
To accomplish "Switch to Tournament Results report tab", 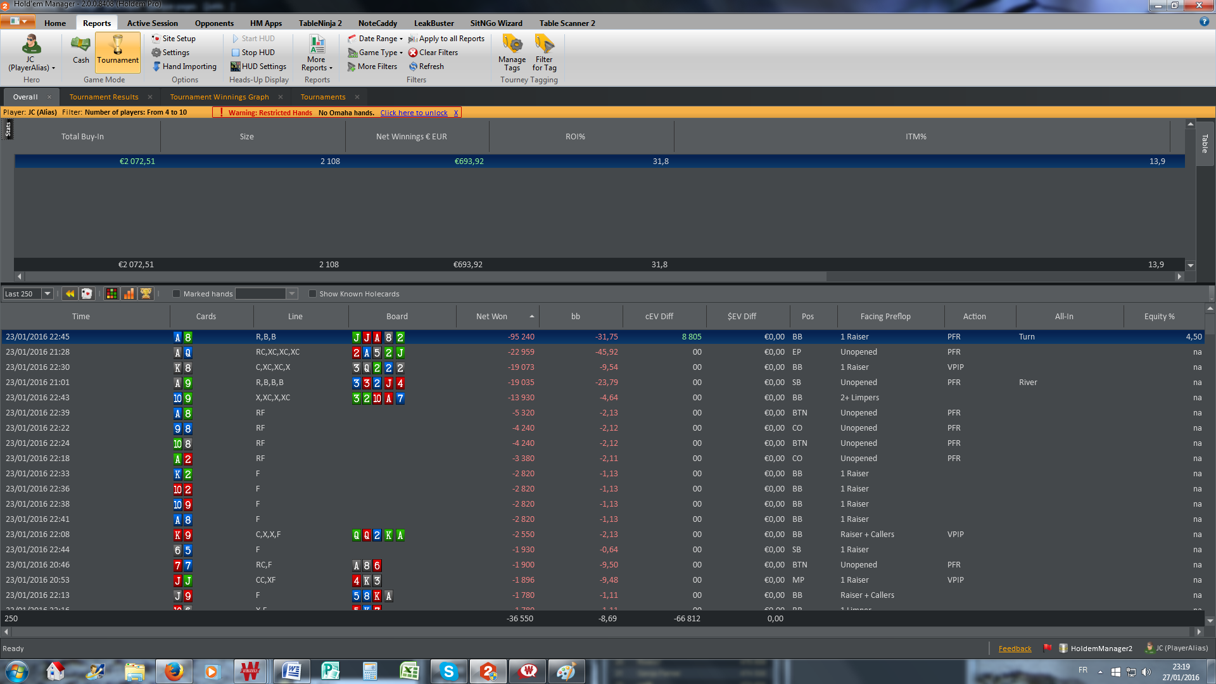I will [104, 97].
